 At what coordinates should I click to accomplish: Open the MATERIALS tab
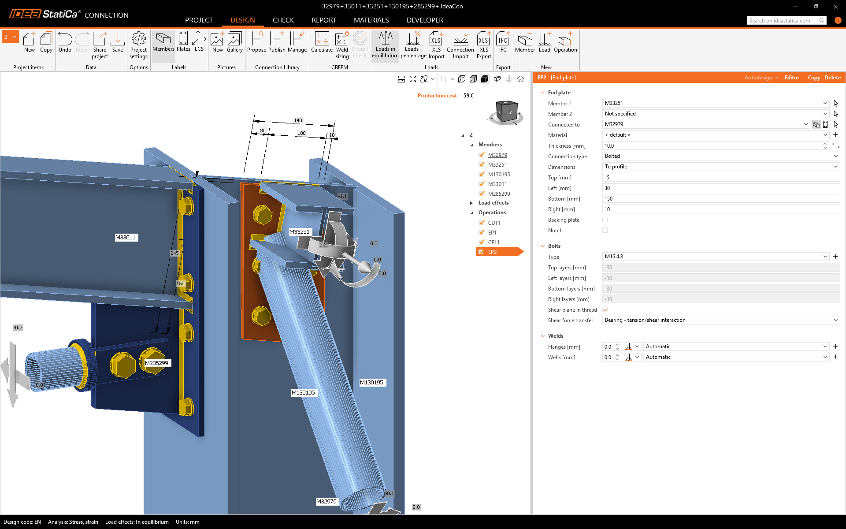[x=371, y=20]
